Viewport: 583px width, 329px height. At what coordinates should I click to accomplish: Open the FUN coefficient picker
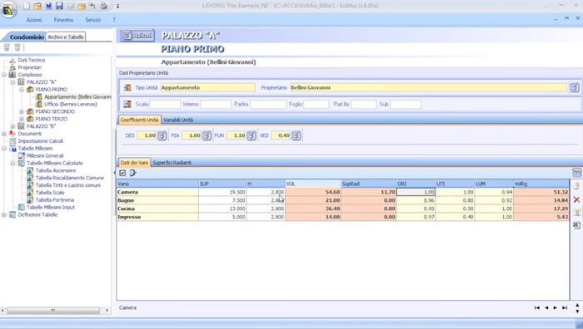coord(252,135)
